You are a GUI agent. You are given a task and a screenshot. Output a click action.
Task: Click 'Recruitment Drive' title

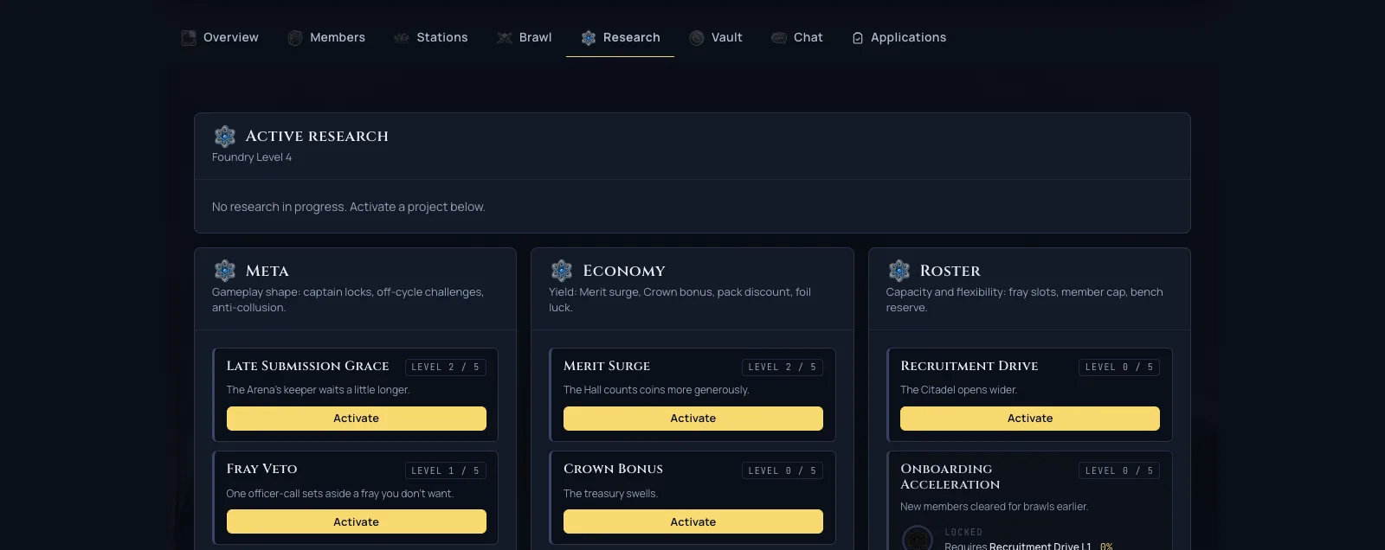(969, 366)
